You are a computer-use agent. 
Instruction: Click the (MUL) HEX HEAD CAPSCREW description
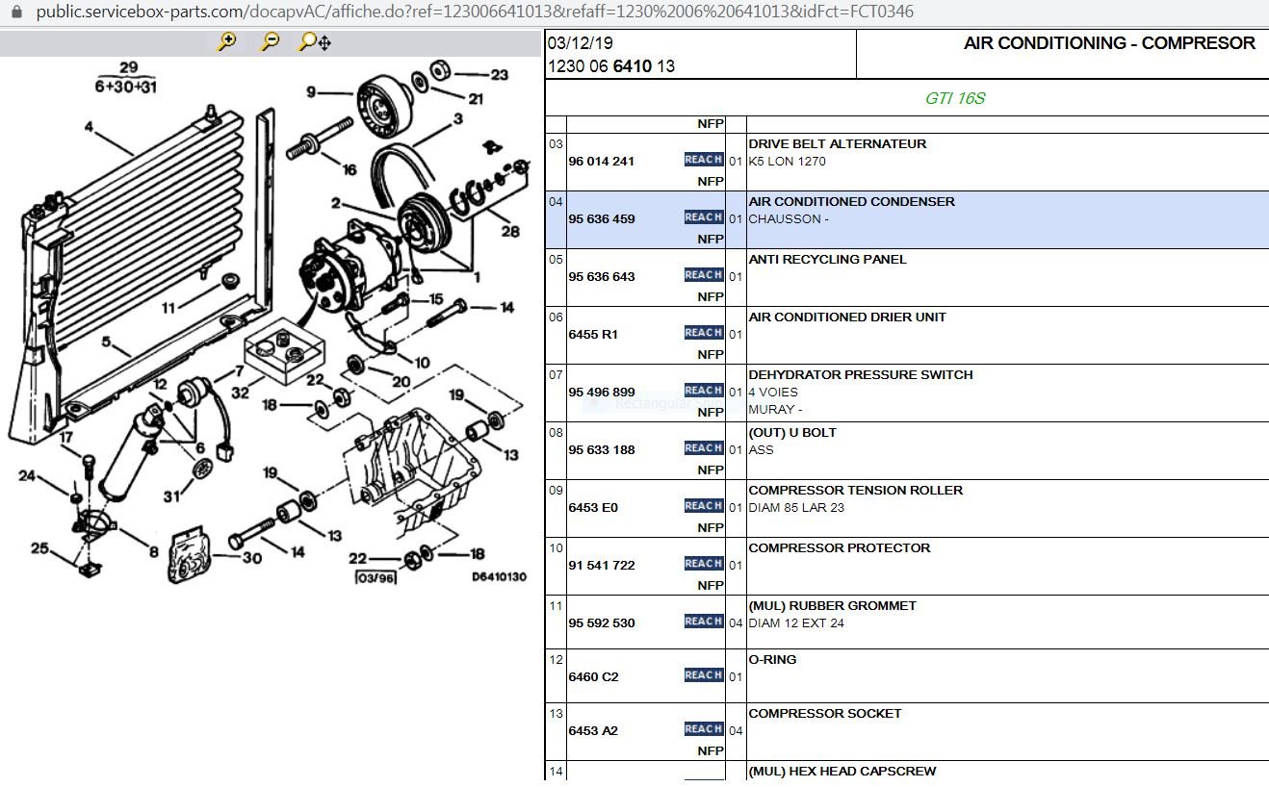click(842, 772)
